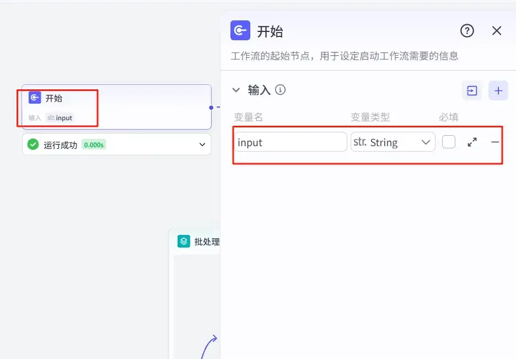Screen dimensions: 516x359
Task: Edit the variable name field 'input'
Action: tap(291, 142)
